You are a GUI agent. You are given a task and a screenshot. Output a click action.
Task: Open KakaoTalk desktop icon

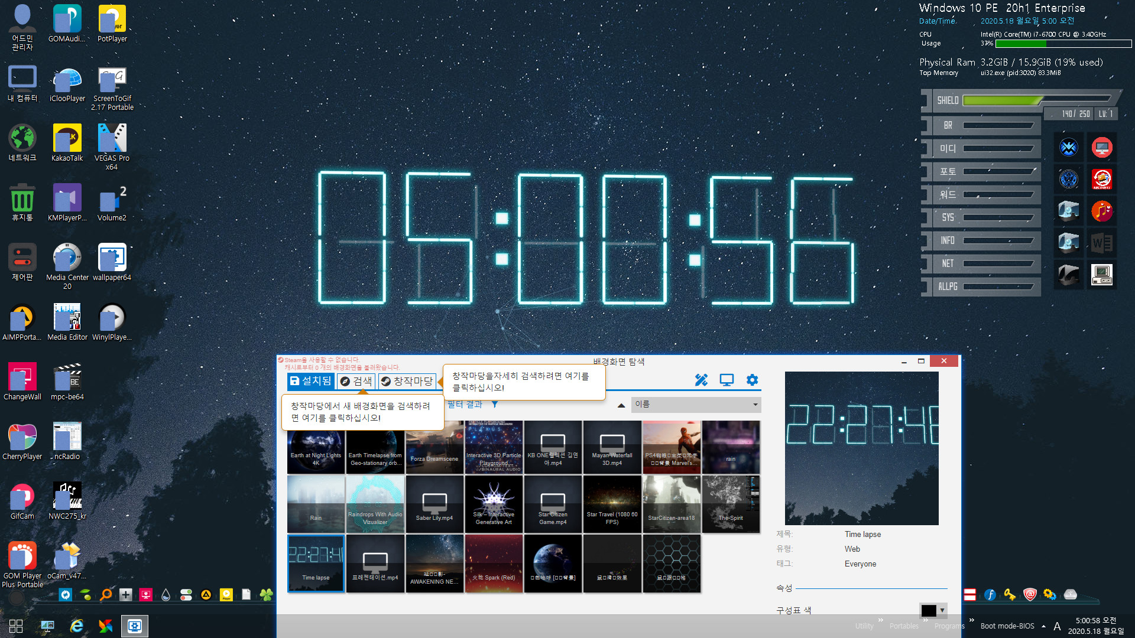67,142
